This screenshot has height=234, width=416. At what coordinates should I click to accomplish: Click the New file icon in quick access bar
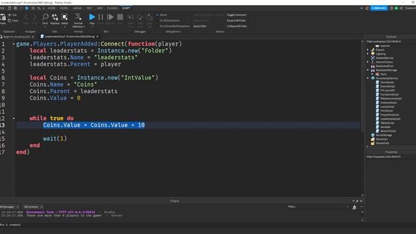pos(9,8)
